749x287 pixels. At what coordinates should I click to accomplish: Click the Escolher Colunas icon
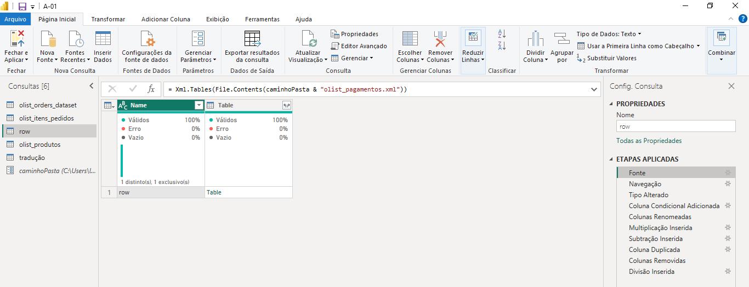410,39
